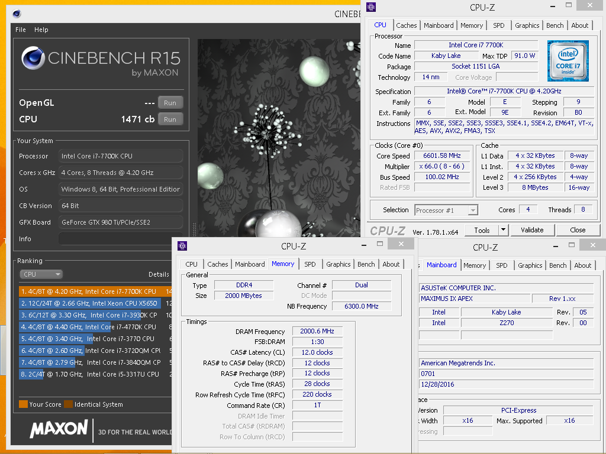This screenshot has height=454, width=606.
Task: Switch to Caches tab in top CPU-Z window
Action: 406,25
